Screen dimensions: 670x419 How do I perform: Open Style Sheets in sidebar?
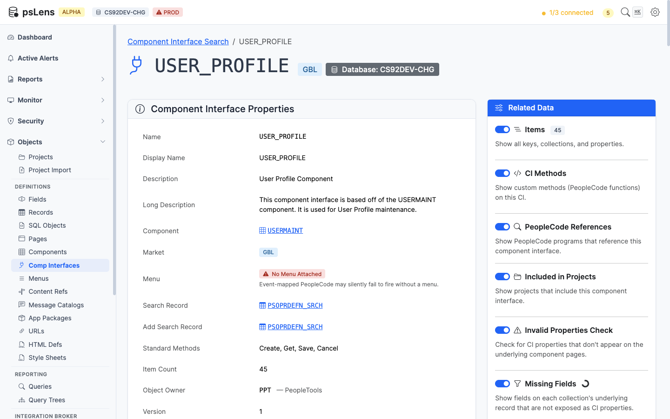[60, 358]
